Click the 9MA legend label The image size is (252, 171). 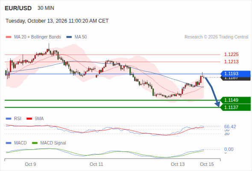[39, 119]
